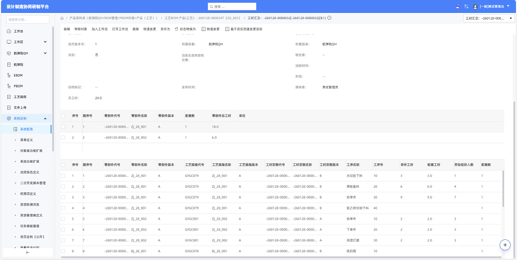Open 二次开发脚本管理 in the sidebar
Viewport: 517px width, 260px height.
(x=33, y=183)
